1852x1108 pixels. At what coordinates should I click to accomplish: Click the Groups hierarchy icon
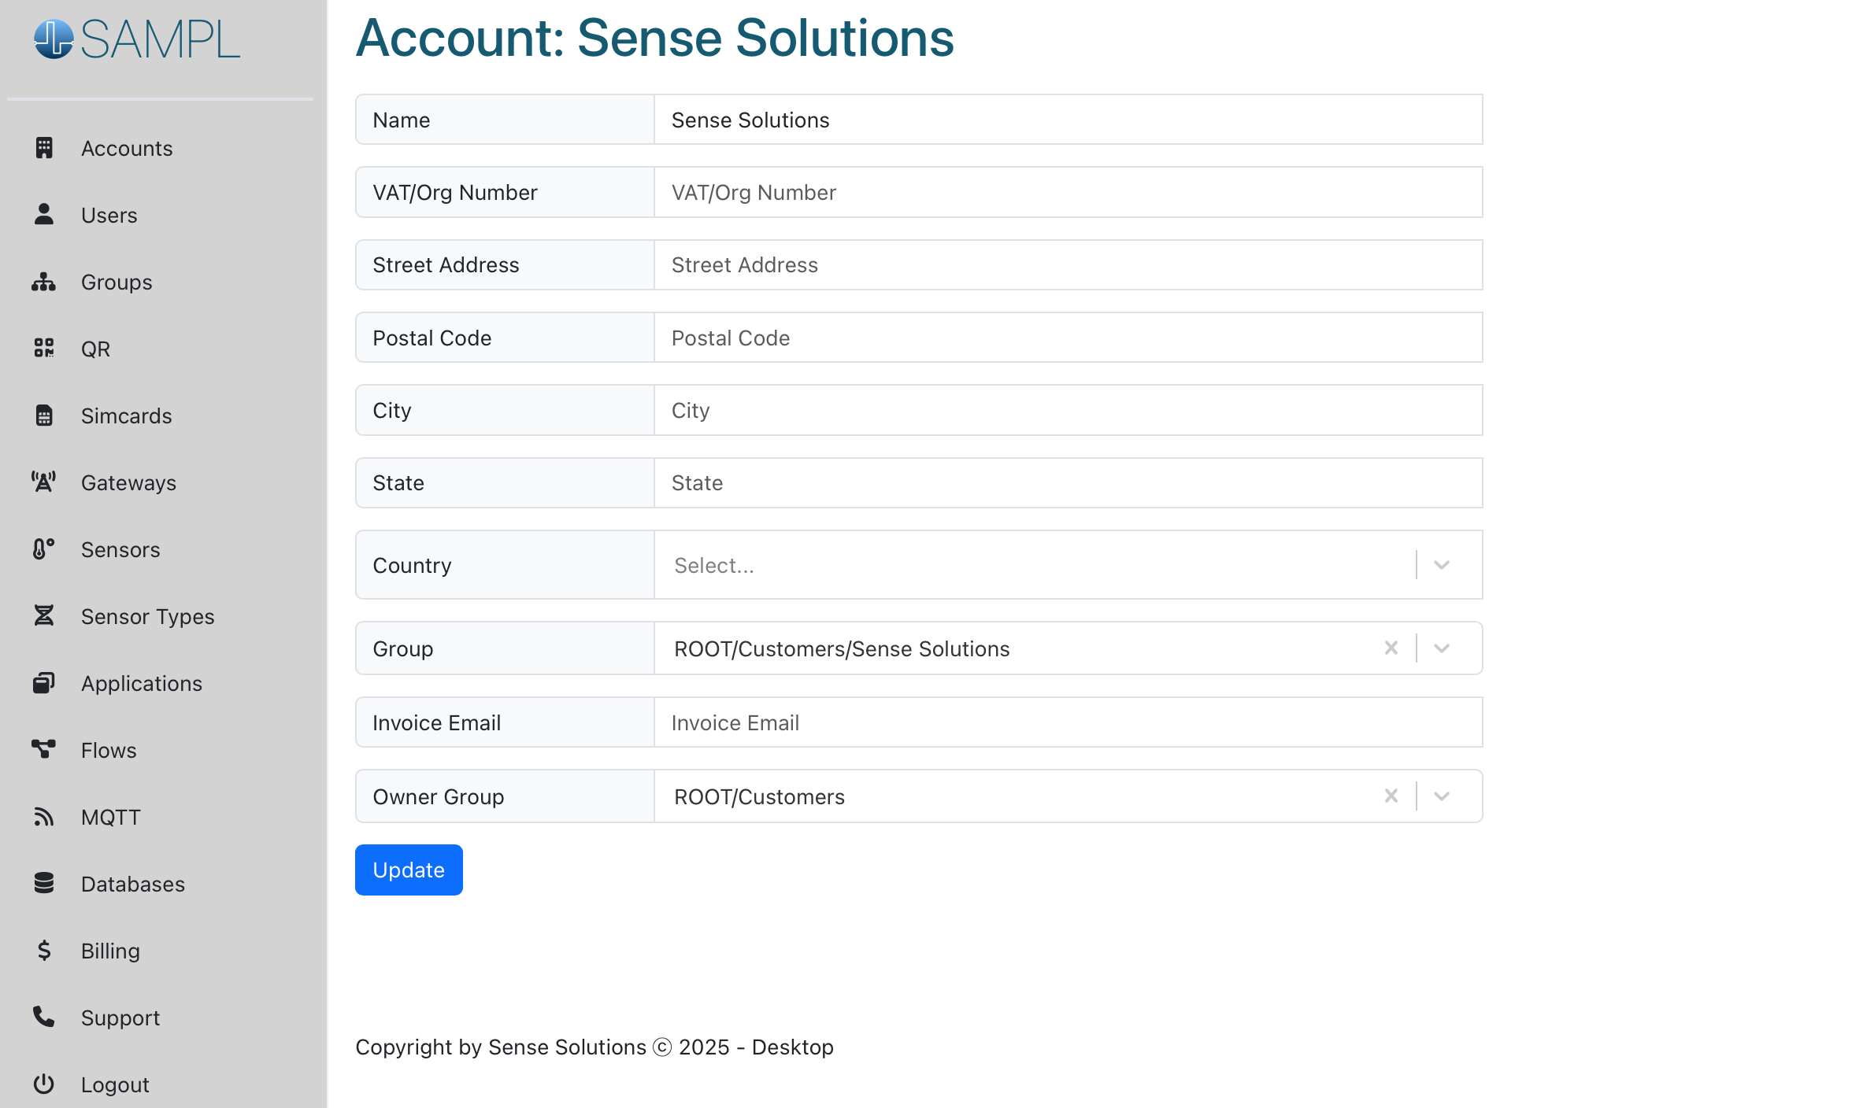[x=43, y=281]
